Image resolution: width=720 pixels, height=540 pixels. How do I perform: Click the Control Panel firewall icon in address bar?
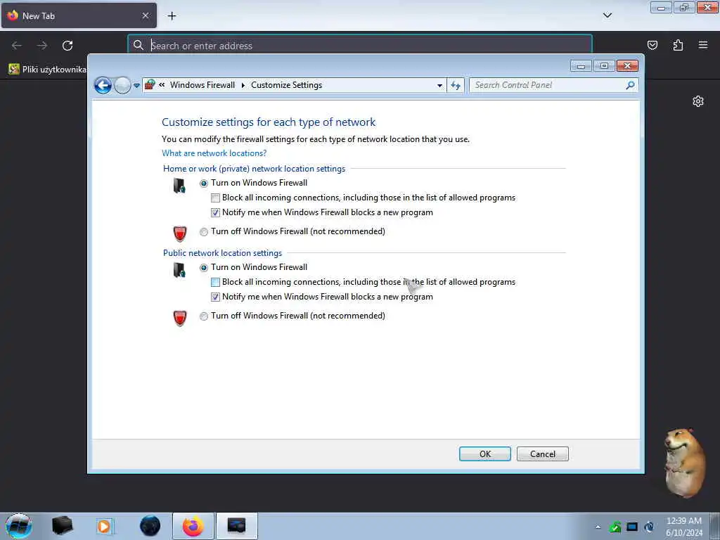click(x=150, y=84)
